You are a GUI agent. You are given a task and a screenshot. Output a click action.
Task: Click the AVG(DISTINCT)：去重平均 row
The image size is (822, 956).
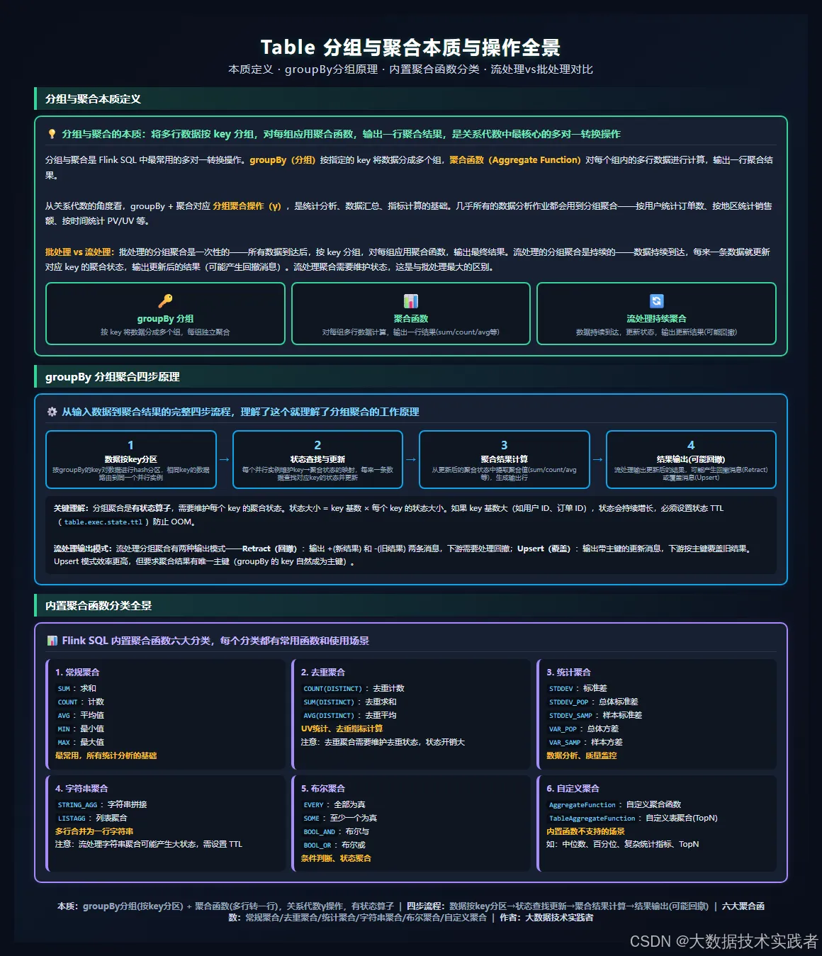(x=349, y=716)
